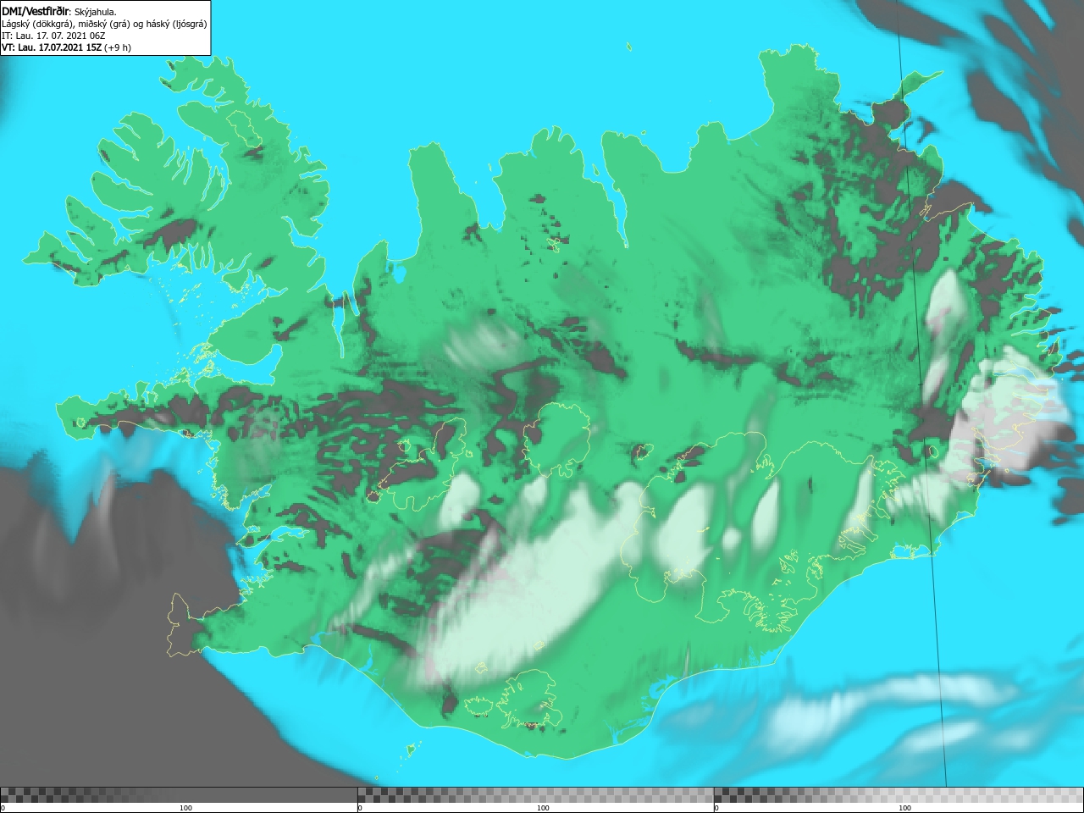Click the 'IT: Lau. 17. 07. 2021 06Z' line

point(52,36)
